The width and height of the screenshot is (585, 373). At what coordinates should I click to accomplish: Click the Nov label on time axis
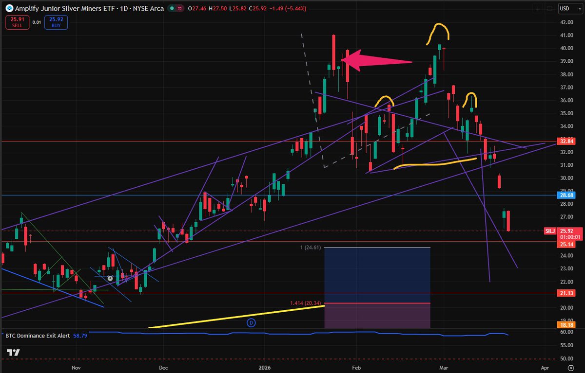75,367
